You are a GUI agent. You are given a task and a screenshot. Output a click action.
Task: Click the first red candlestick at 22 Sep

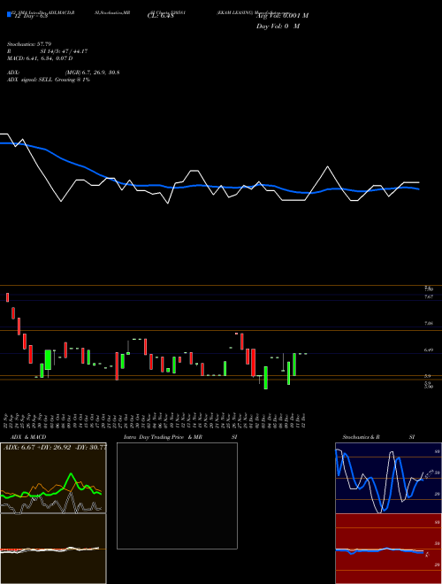7,297
